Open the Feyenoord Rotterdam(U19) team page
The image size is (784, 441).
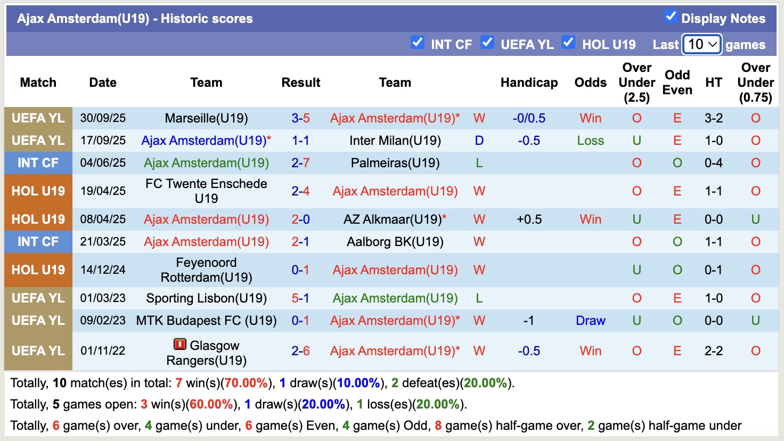pos(206,269)
